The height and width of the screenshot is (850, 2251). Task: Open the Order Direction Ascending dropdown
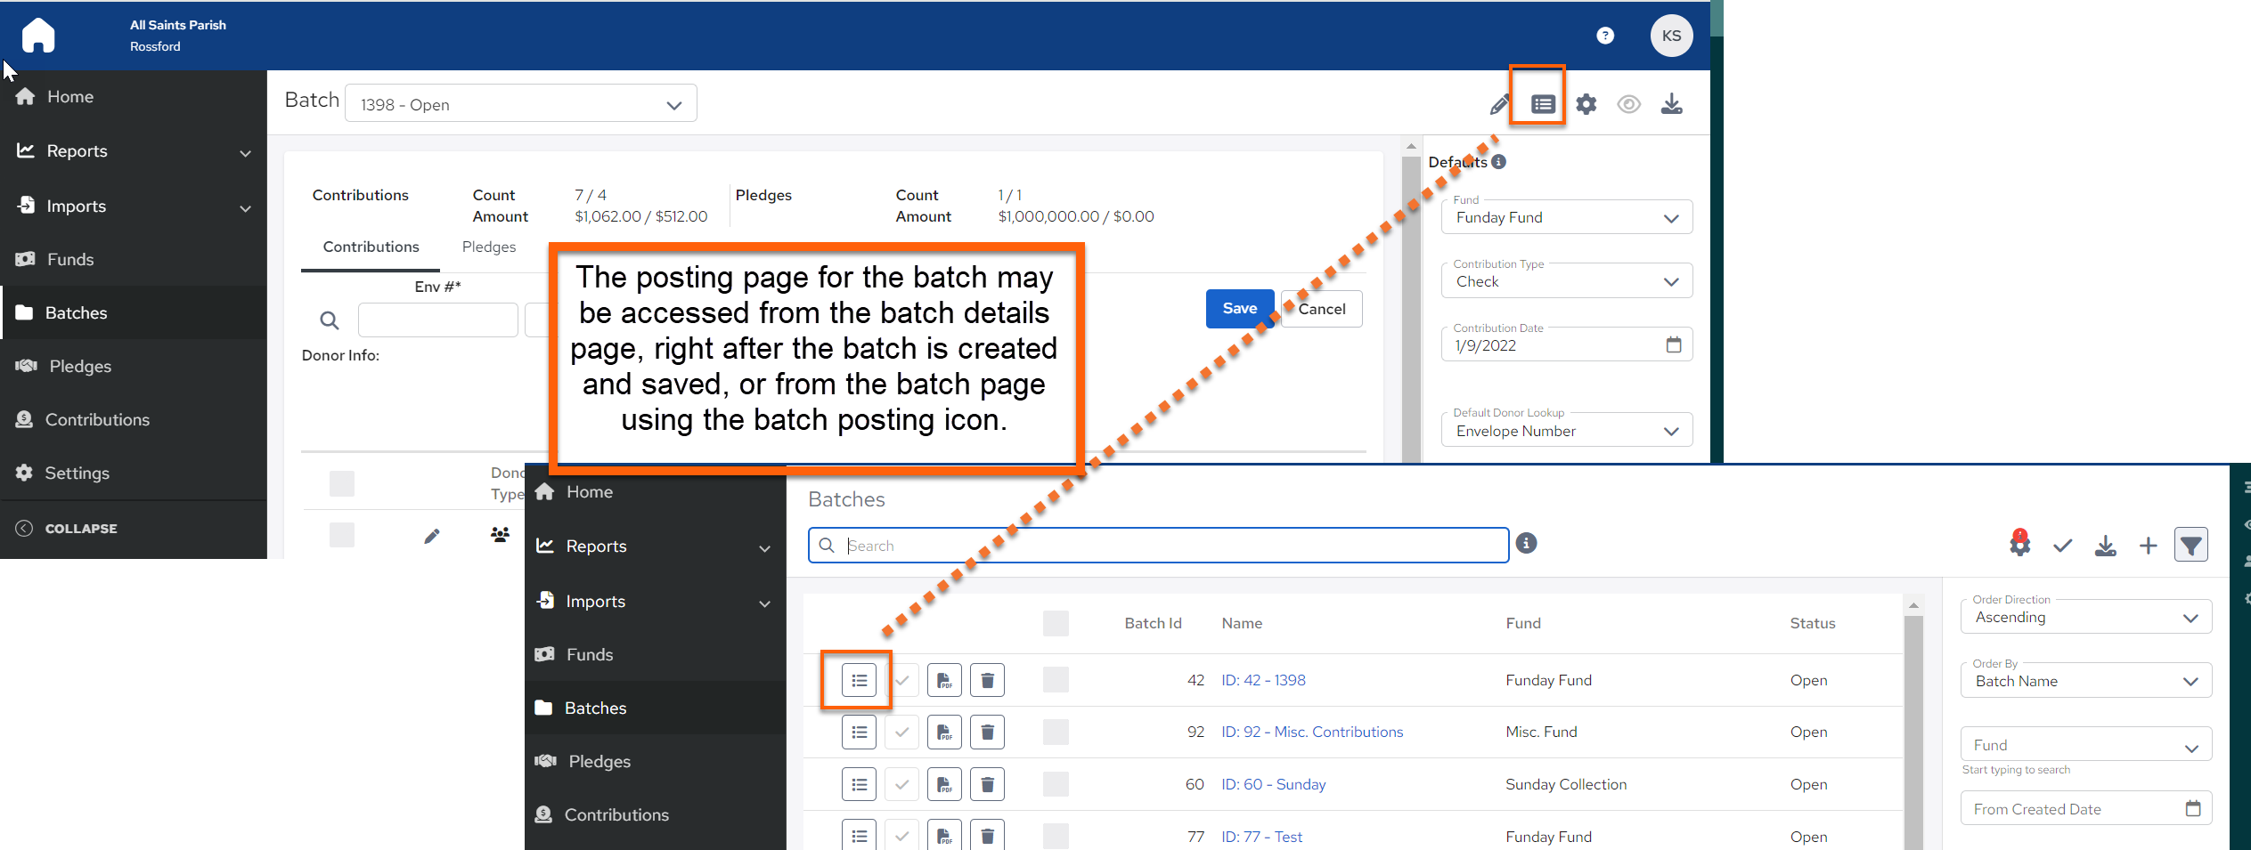tap(2085, 617)
